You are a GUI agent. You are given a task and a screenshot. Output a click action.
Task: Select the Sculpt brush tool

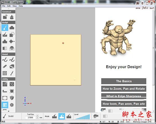(x=5, y=28)
